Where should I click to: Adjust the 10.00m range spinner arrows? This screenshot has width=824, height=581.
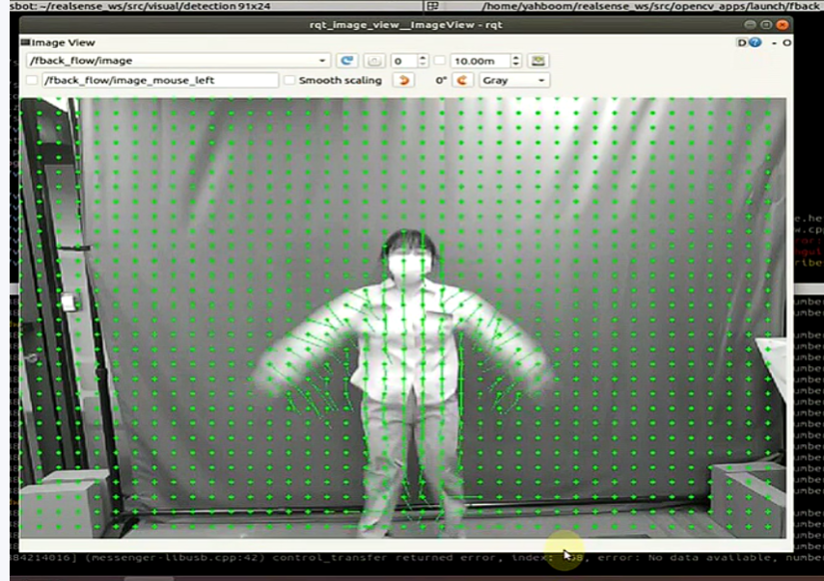coord(516,61)
